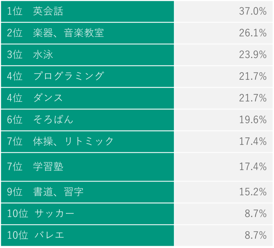Click the 9位 書道、習字 row
The image size is (274, 248).
coord(45,192)
